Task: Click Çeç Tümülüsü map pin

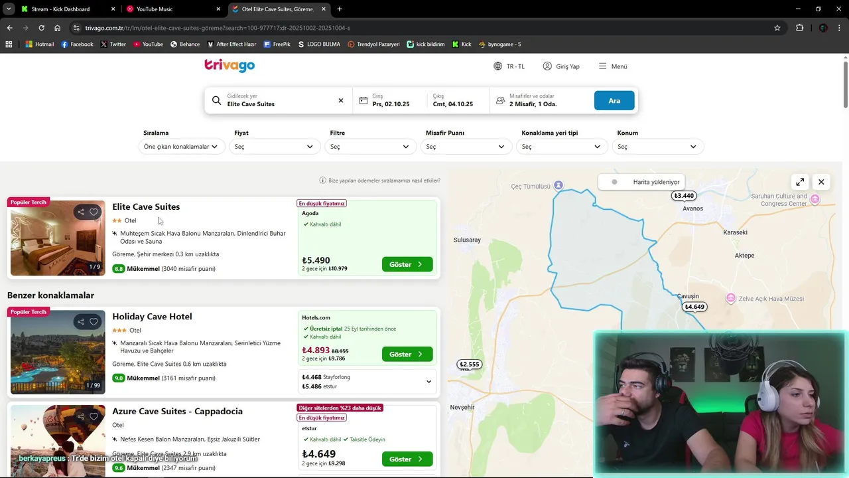Action: (558, 185)
